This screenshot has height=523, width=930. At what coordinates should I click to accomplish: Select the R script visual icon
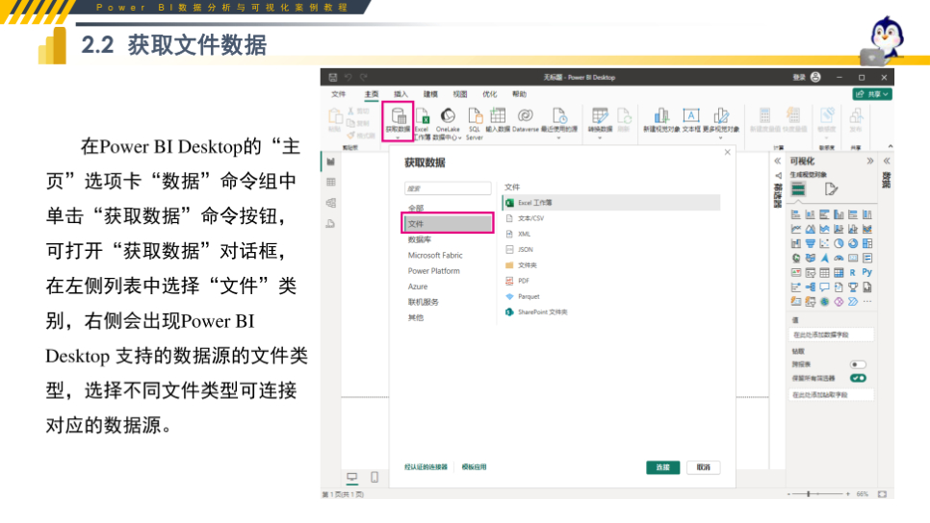(x=852, y=272)
